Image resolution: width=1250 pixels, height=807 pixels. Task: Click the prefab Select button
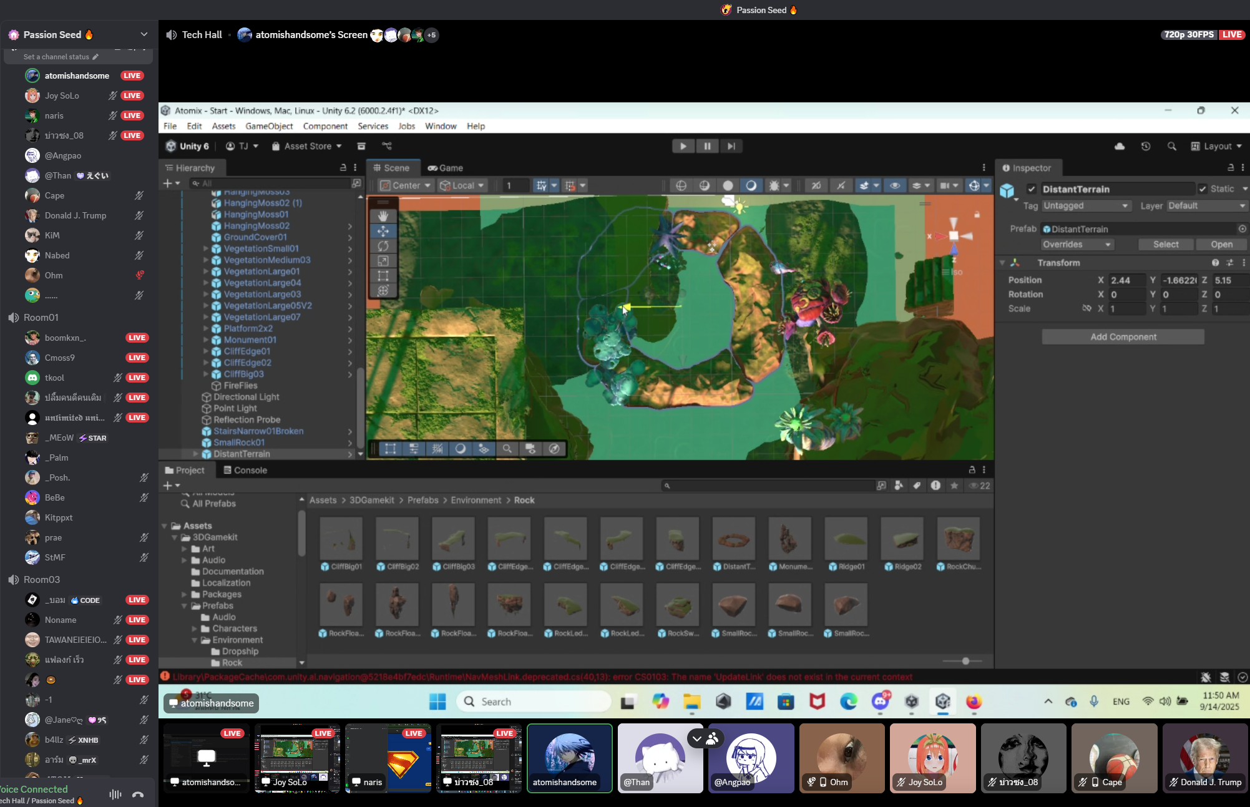(1165, 245)
